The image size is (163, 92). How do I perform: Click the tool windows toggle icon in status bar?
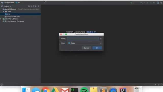[x=2, y=85]
